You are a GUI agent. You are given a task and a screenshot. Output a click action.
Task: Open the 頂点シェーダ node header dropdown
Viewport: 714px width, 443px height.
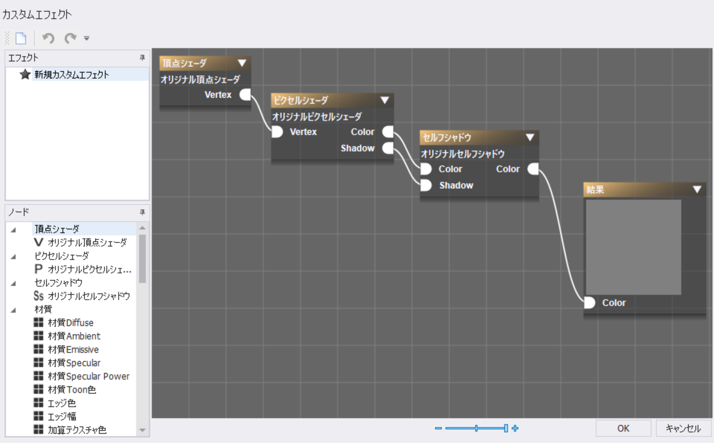pos(242,63)
